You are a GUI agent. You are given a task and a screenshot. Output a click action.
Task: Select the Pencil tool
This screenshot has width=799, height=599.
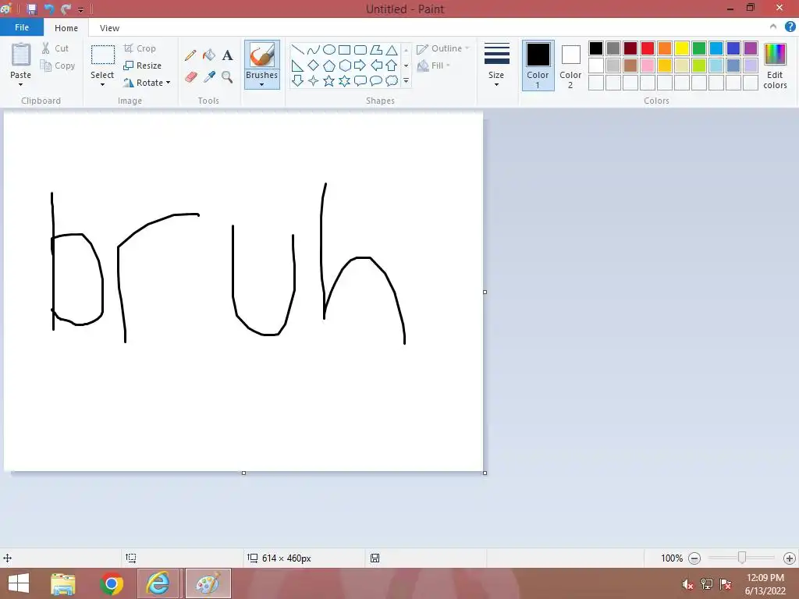tap(190, 55)
